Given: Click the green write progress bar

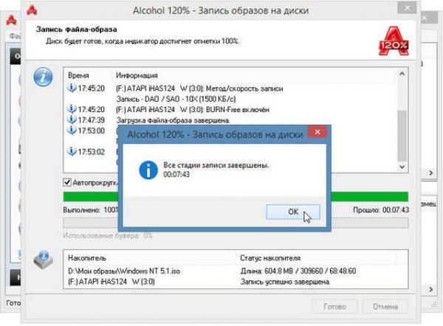Looking at the screenshot, I should (236, 196).
